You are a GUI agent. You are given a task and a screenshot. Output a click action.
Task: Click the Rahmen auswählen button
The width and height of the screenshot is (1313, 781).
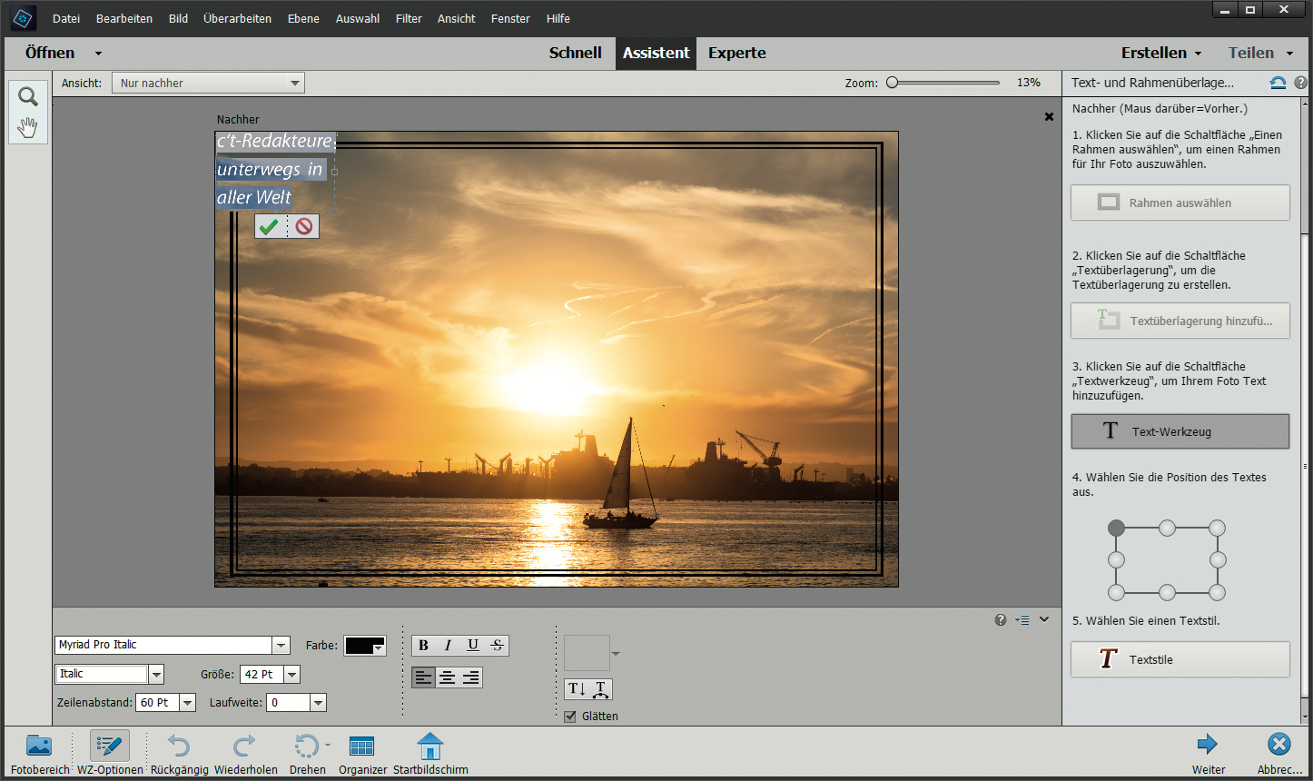1180,203
